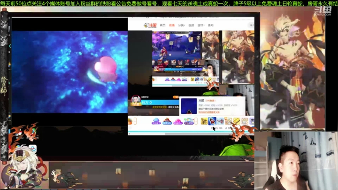The width and height of the screenshot is (338, 190).
Task: Pick the gift icon with orange badge
Action: pos(228,121)
